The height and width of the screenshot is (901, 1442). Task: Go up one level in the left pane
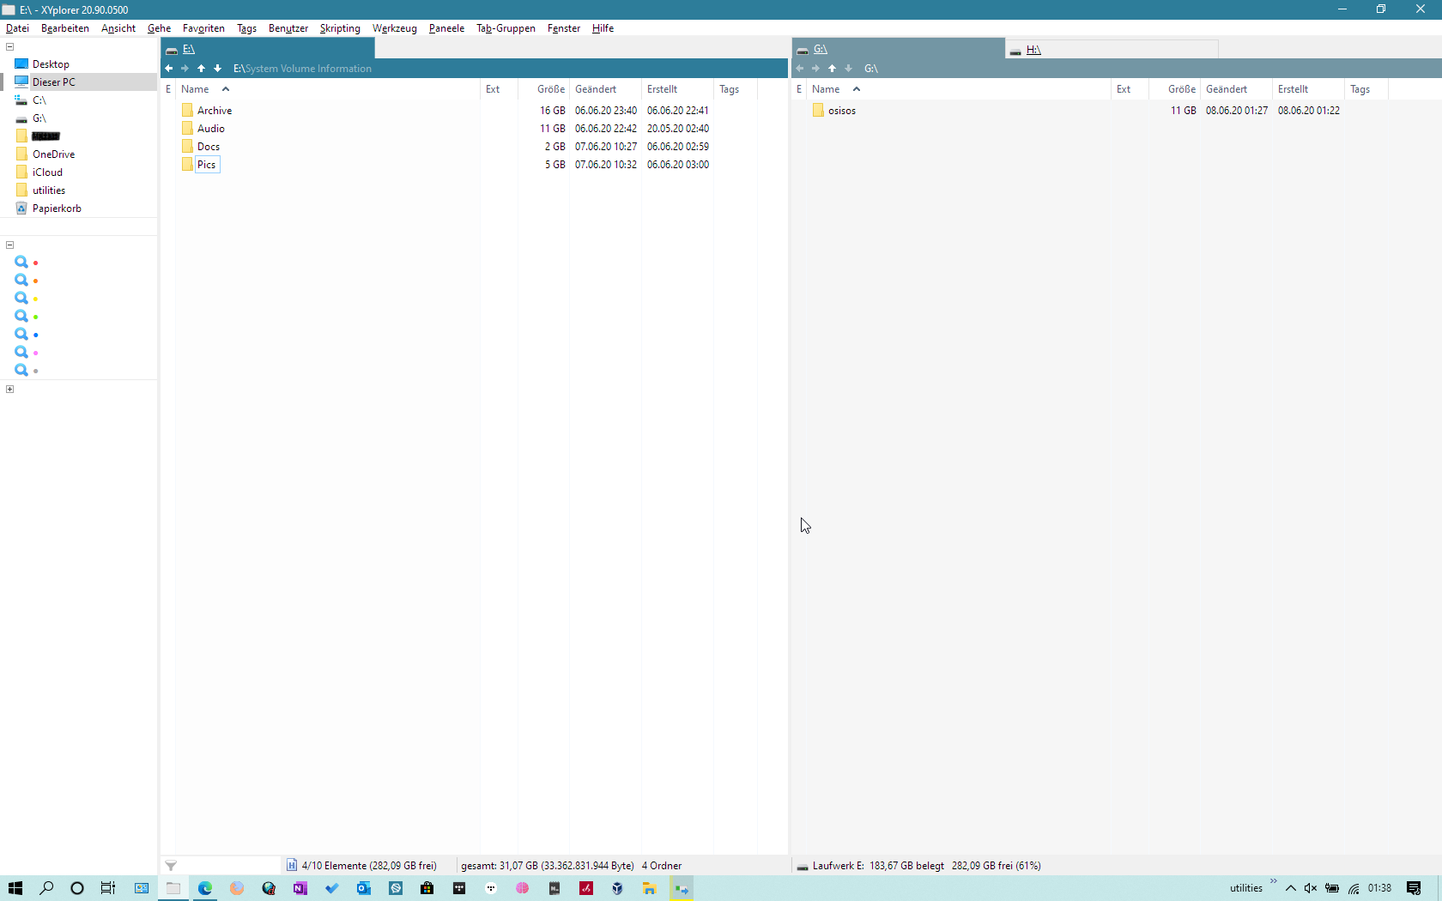click(x=201, y=69)
